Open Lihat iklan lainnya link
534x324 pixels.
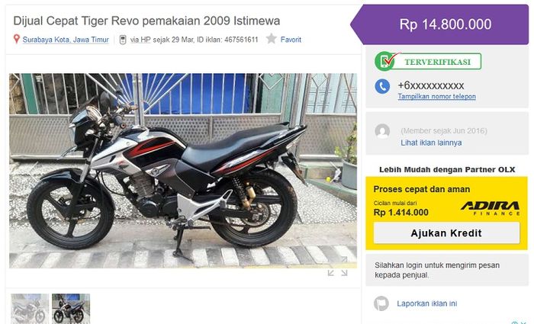431,143
